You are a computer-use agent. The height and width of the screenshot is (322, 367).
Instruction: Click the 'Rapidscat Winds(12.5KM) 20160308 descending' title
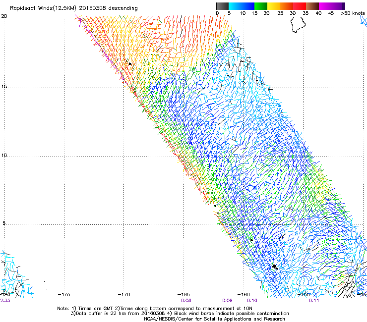[74, 8]
